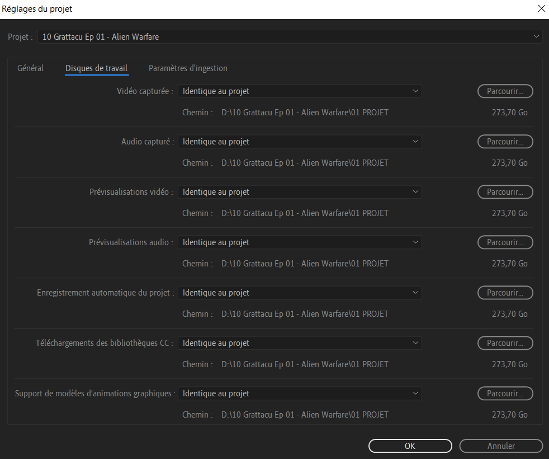The height and width of the screenshot is (459, 549).
Task: Cancel the dialog with Annuler
Action: tap(501, 446)
